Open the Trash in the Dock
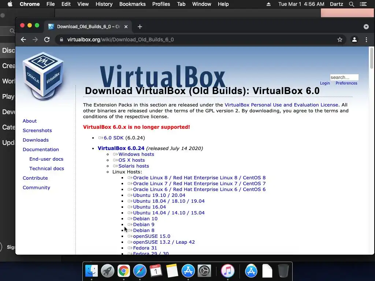This screenshot has width=375, height=281. pos(283,271)
